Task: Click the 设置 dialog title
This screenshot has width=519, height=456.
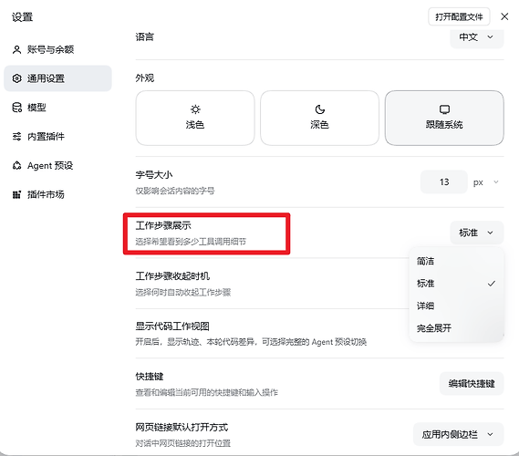Action: 22,17
